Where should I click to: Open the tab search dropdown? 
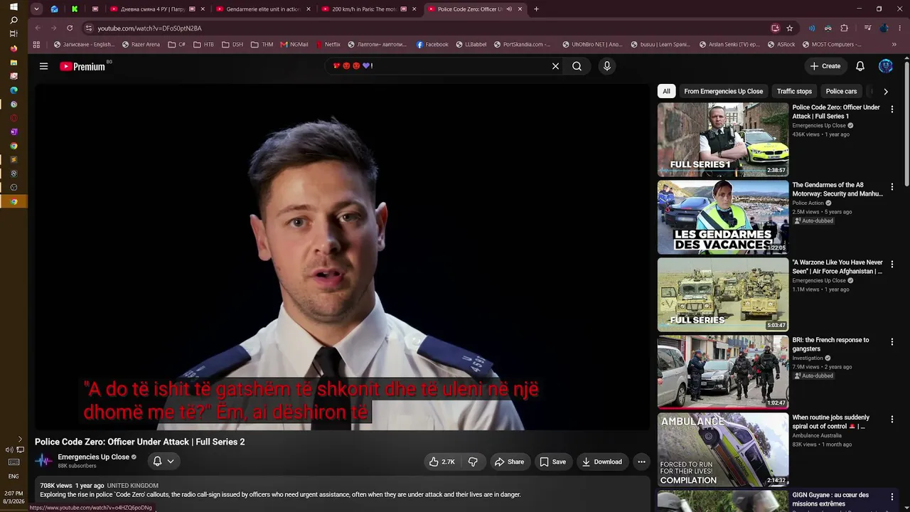(x=36, y=9)
